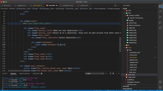Open bg.jpg image file
163x91 pixels.
131,20
